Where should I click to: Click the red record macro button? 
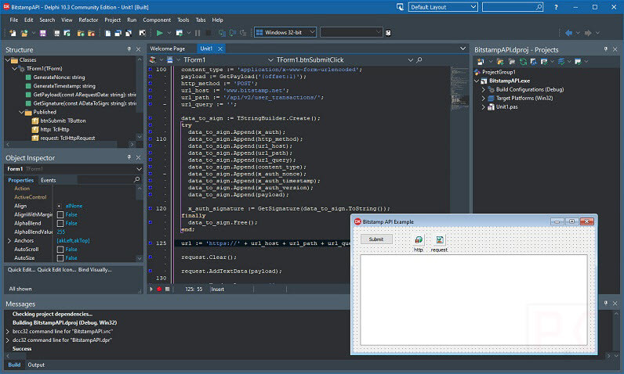click(158, 289)
